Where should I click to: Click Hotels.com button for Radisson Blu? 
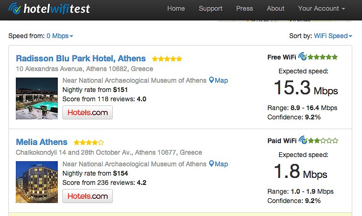click(88, 112)
